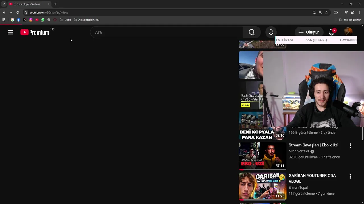Open Mind Vorteks channel link
Viewport: 364px width, 204px height.
299,151
